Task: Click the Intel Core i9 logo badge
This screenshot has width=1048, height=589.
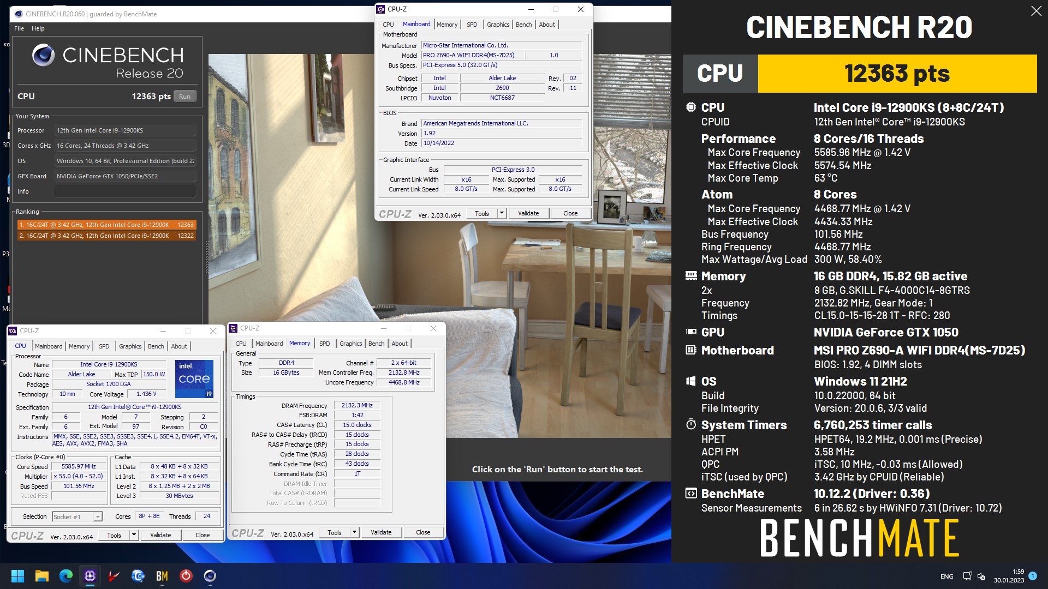Action: pos(194,378)
